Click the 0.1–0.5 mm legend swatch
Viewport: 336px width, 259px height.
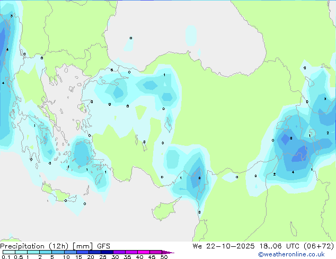(9, 252)
